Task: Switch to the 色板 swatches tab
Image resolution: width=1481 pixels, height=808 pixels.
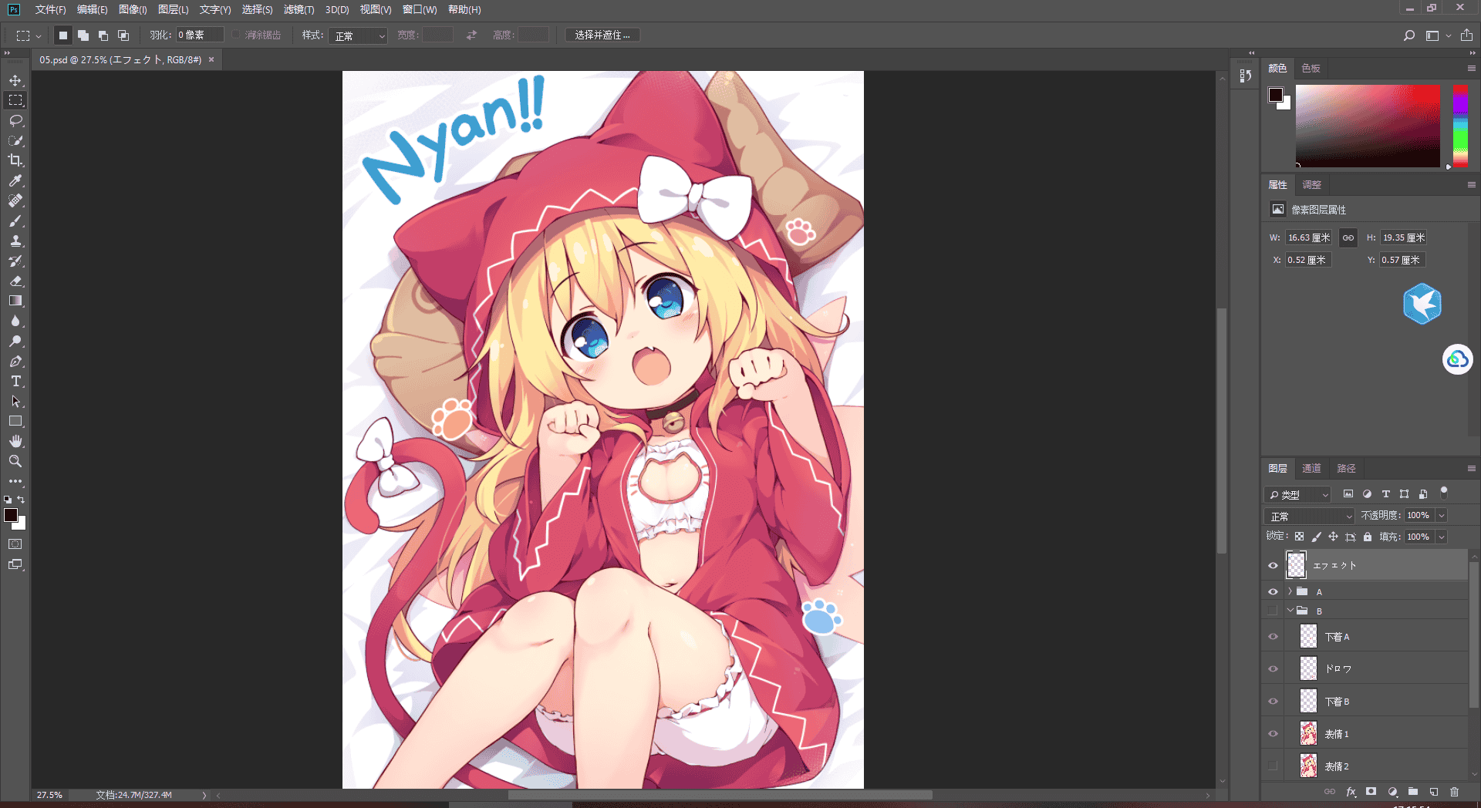Action: click(1311, 68)
